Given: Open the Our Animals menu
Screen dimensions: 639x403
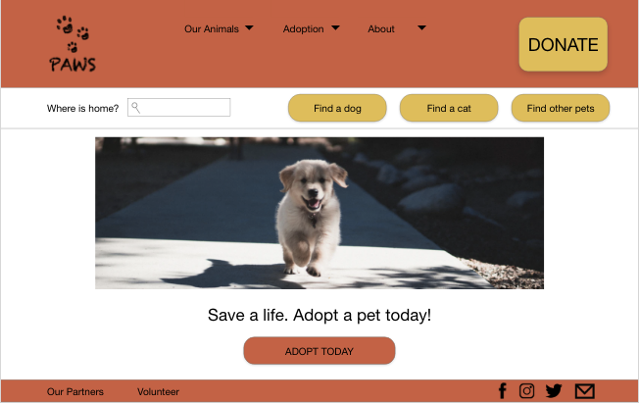Looking at the screenshot, I should pyautogui.click(x=212, y=29).
